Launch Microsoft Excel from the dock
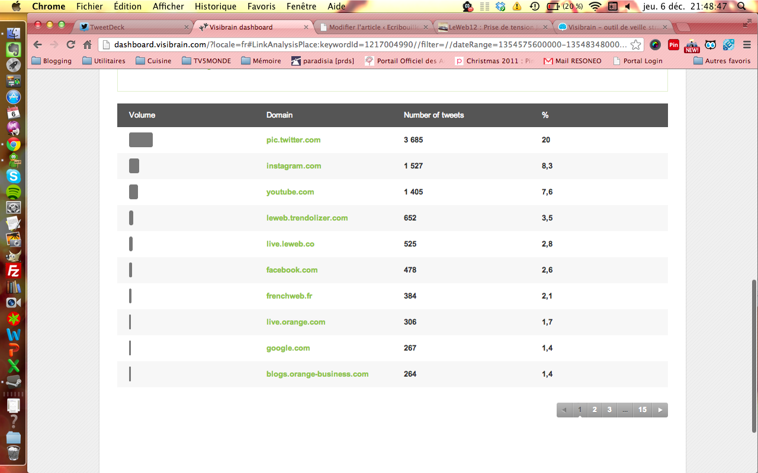The width and height of the screenshot is (758, 473). tap(13, 366)
